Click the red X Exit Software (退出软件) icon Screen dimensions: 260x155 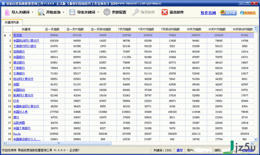click(165, 12)
